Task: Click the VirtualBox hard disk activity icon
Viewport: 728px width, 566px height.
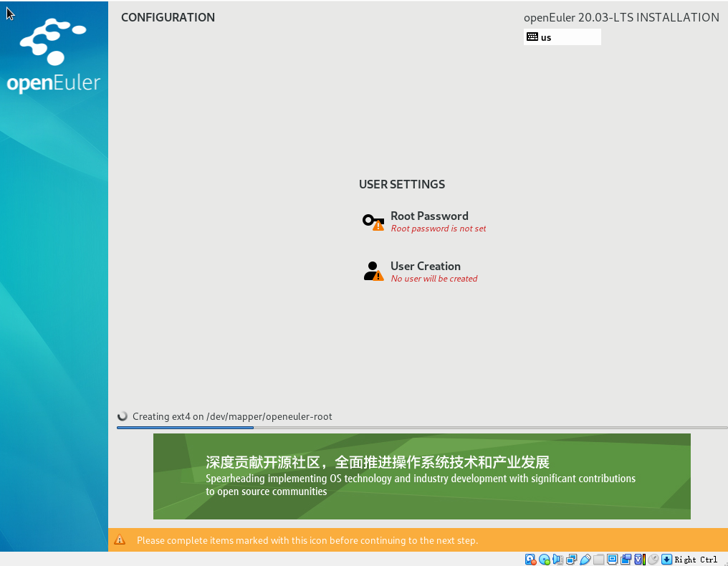Action: [531, 560]
